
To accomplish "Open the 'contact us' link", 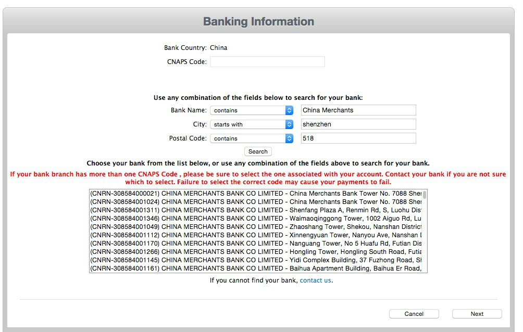I will pyautogui.click(x=315, y=280).
